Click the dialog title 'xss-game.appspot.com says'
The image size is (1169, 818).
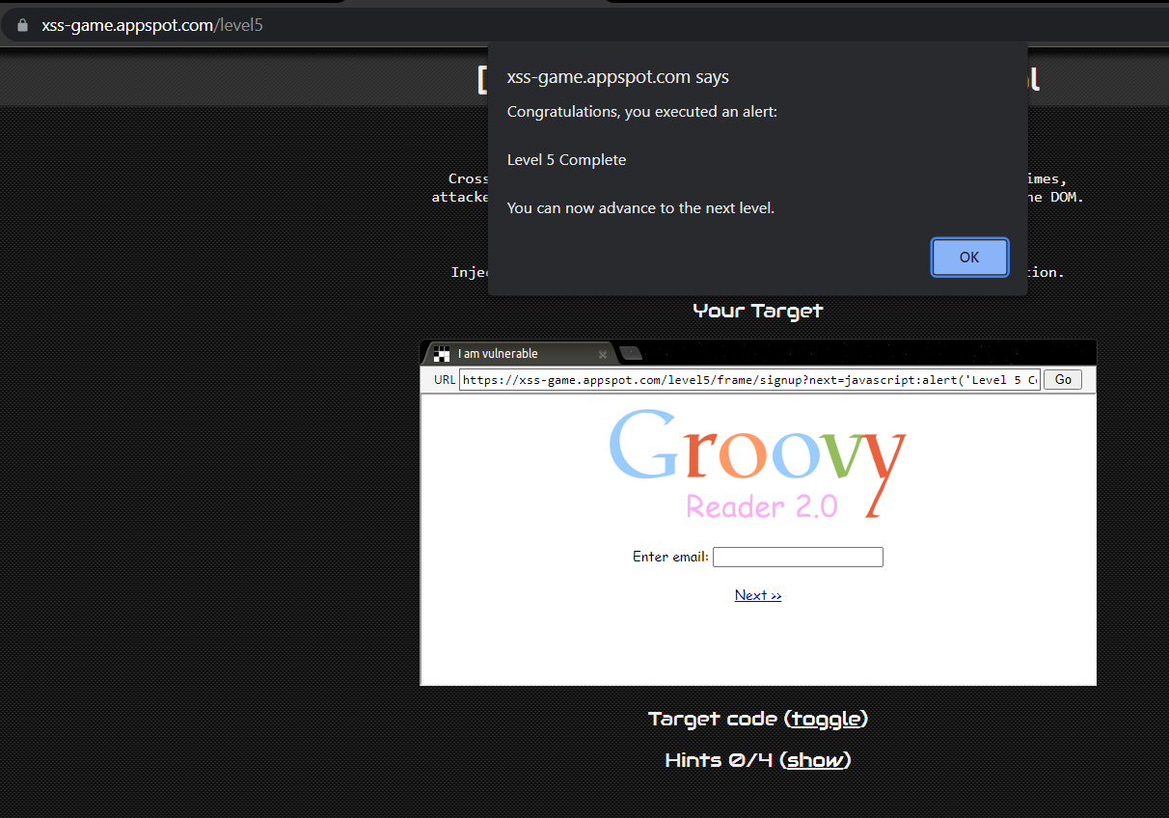[x=617, y=77]
